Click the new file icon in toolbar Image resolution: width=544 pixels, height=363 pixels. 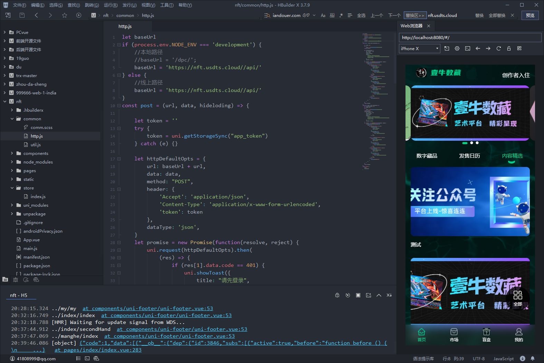[x=8, y=15]
